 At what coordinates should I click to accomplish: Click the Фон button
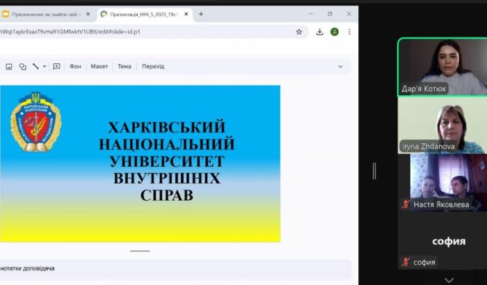click(x=75, y=67)
